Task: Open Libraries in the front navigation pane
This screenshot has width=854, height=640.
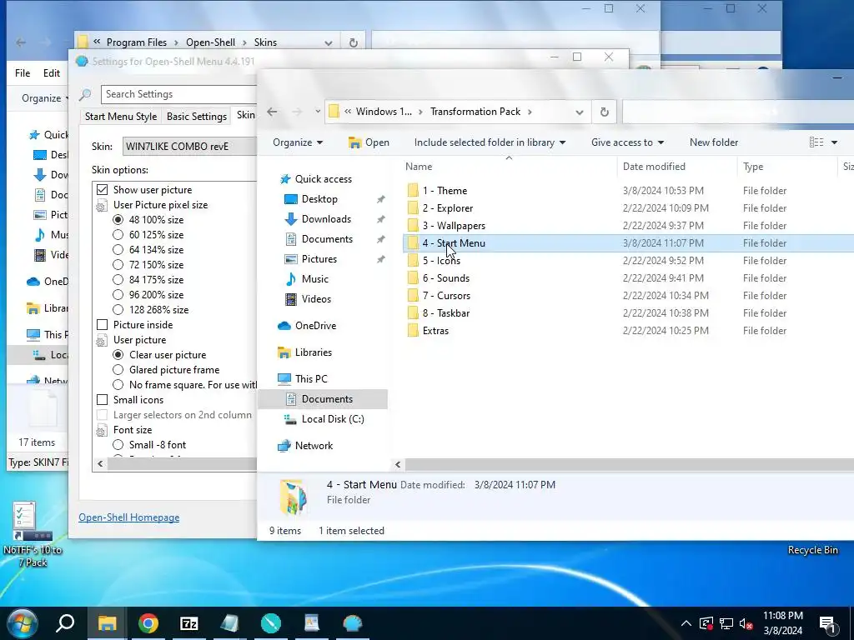Action: tap(314, 352)
